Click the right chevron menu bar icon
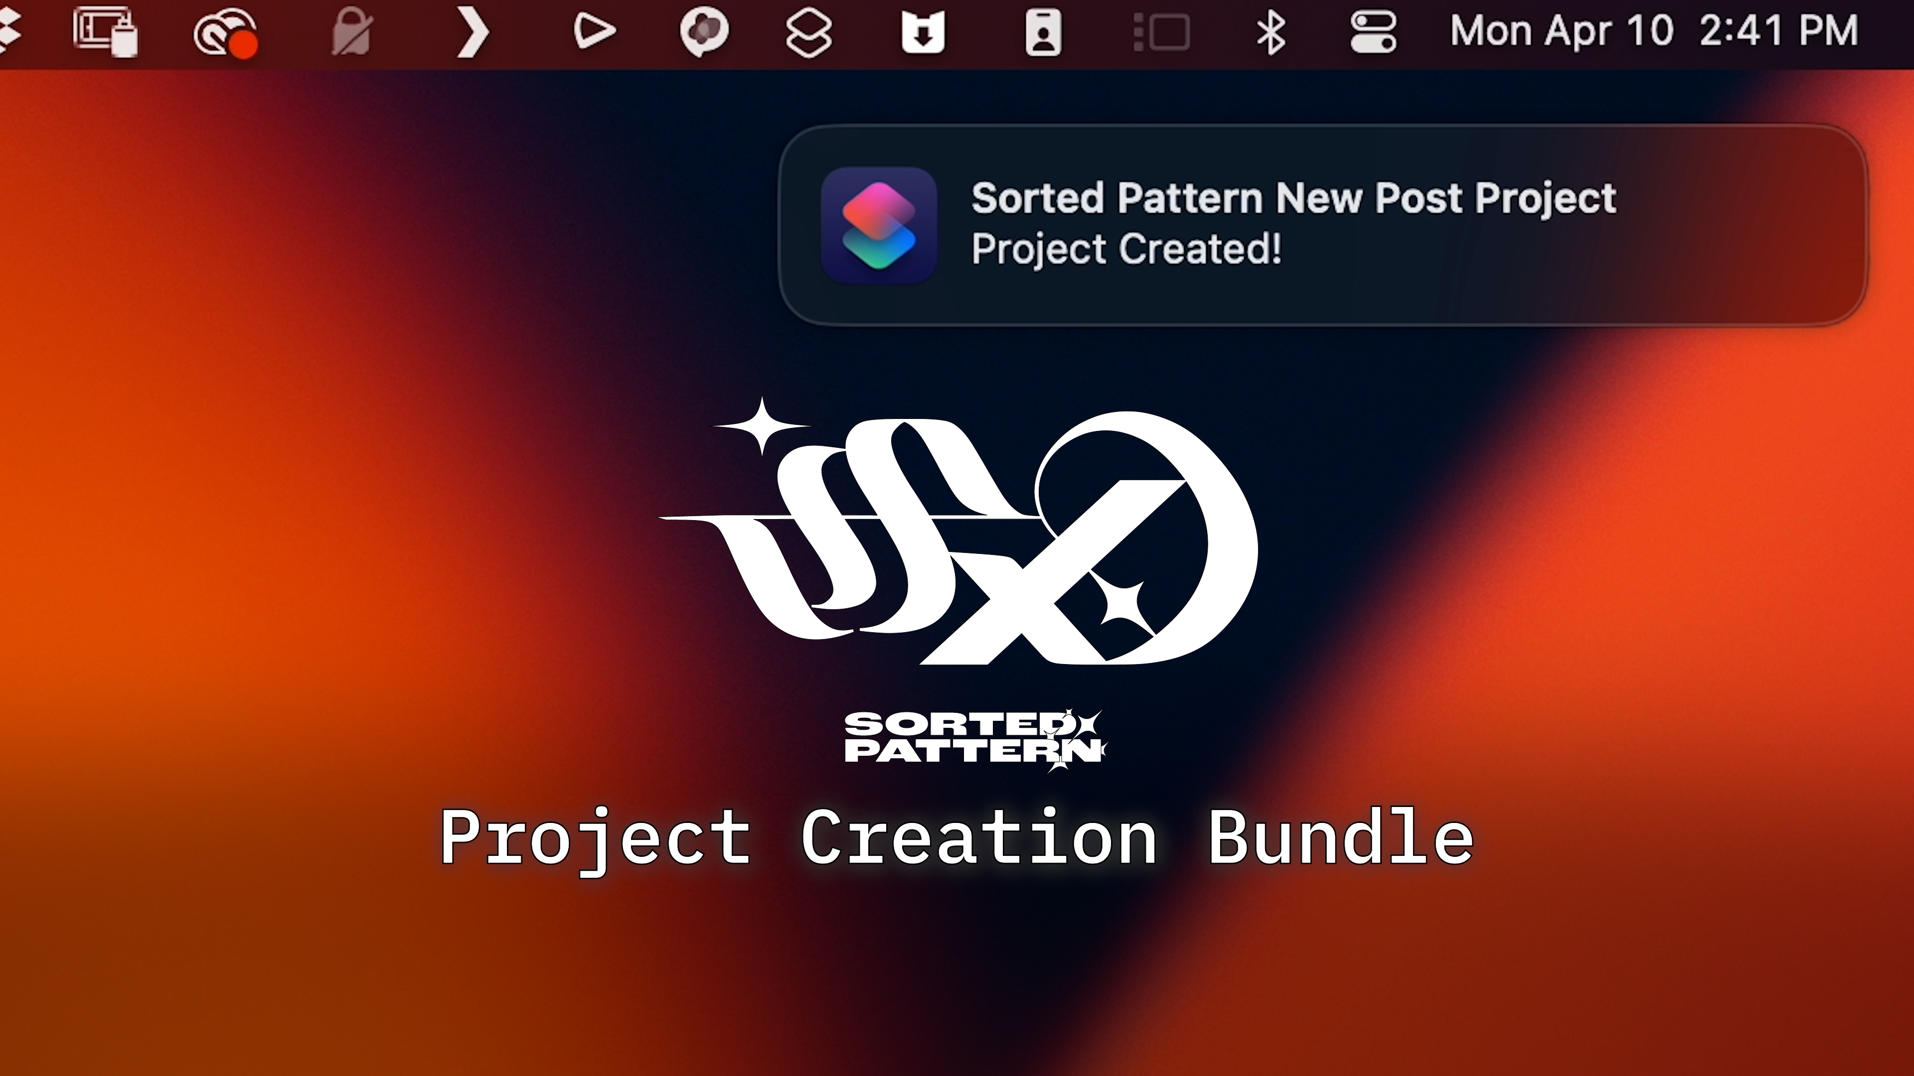1914x1076 pixels. [474, 32]
